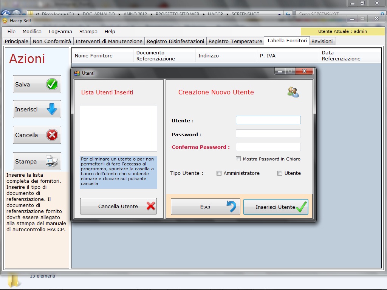Click the green checkmark on Salva button
This screenshot has height=290, width=387.
point(52,85)
